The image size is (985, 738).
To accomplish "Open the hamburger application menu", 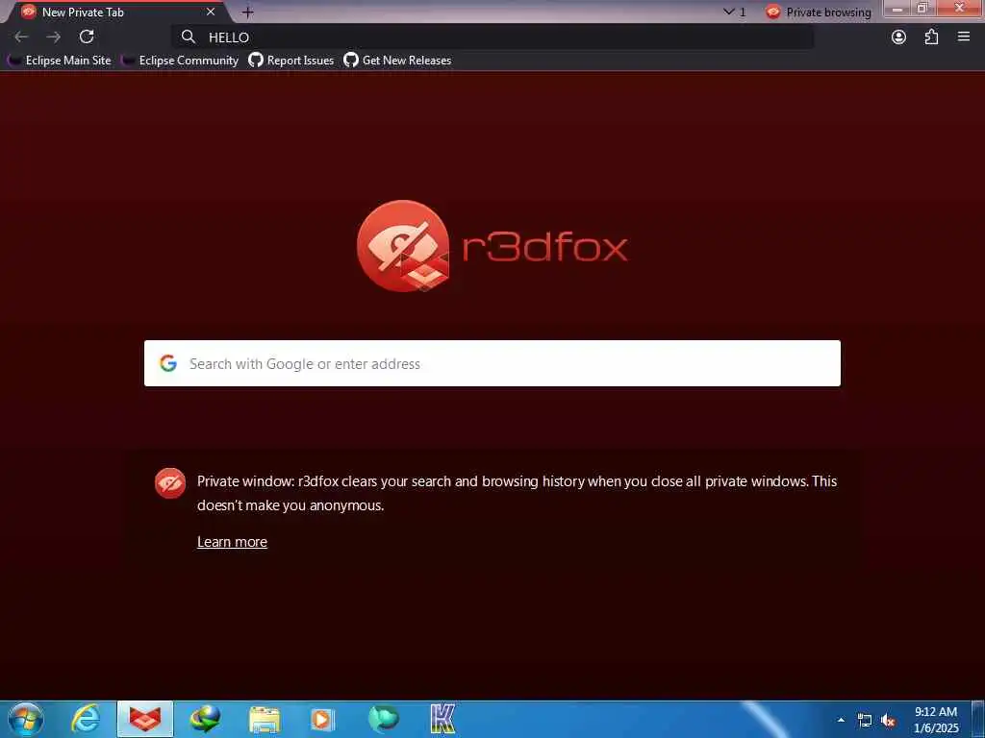I will pyautogui.click(x=964, y=37).
